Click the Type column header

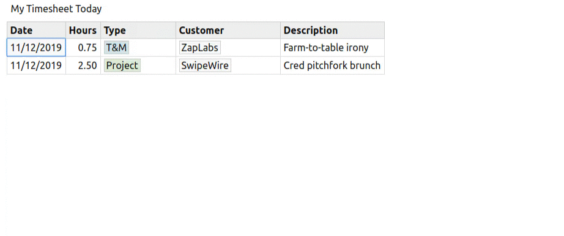[x=138, y=30]
